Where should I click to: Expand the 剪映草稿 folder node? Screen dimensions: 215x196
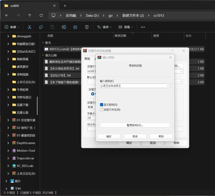[8, 59]
